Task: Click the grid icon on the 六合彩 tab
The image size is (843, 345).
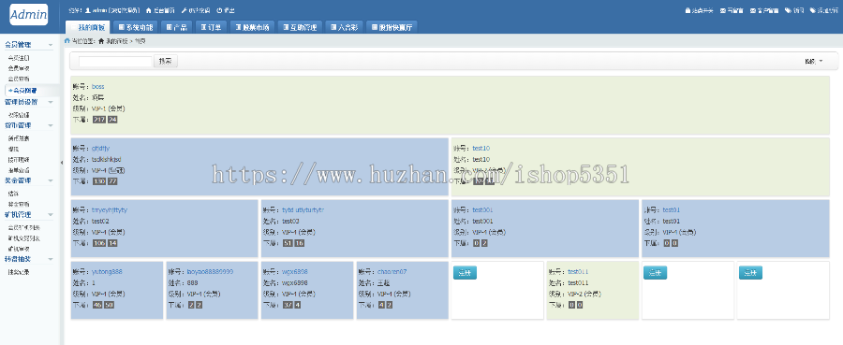Action: [x=333, y=27]
